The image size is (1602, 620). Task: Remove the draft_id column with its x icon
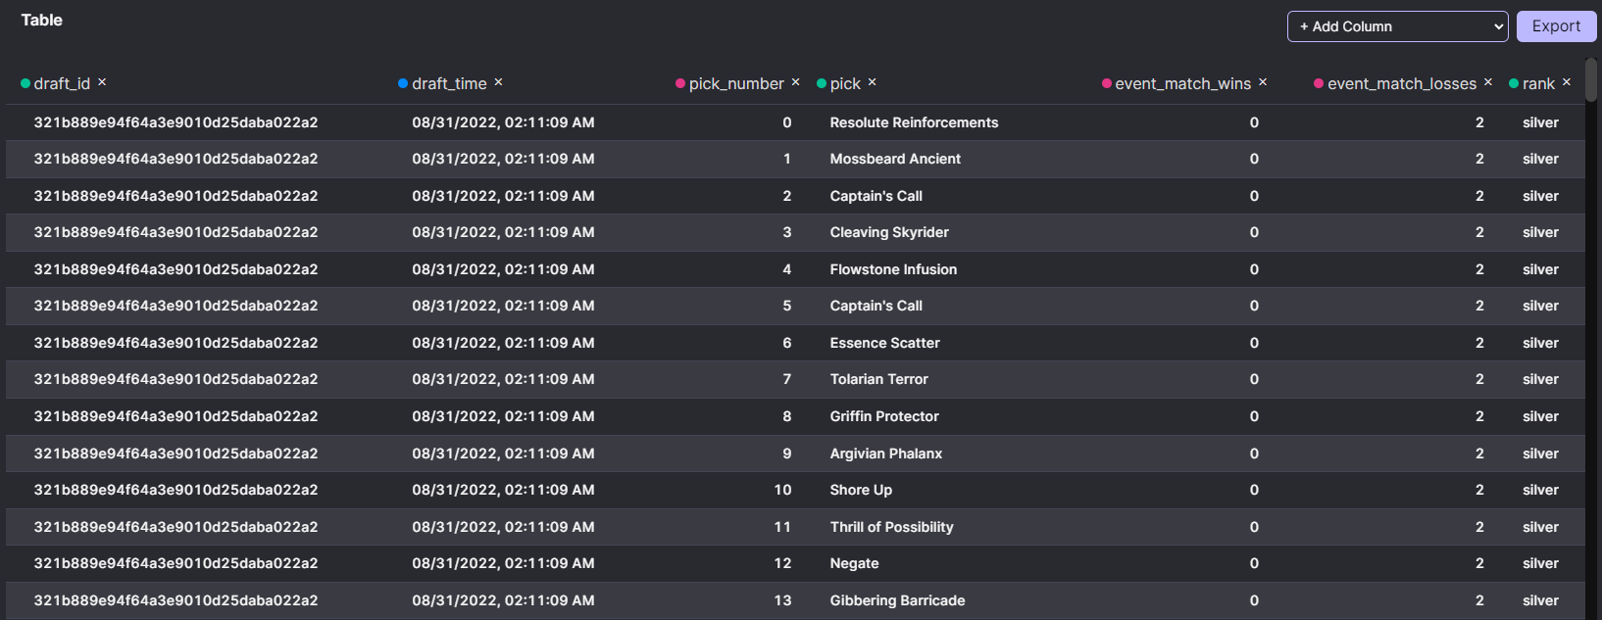tap(102, 82)
